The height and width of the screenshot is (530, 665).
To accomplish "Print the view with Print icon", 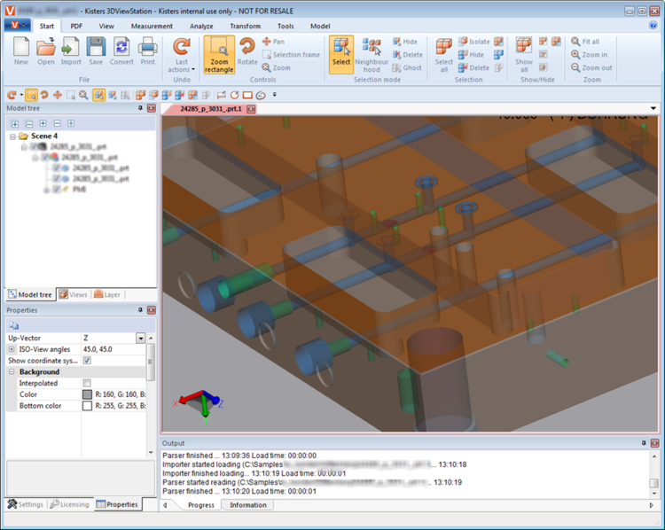I will point(147,51).
